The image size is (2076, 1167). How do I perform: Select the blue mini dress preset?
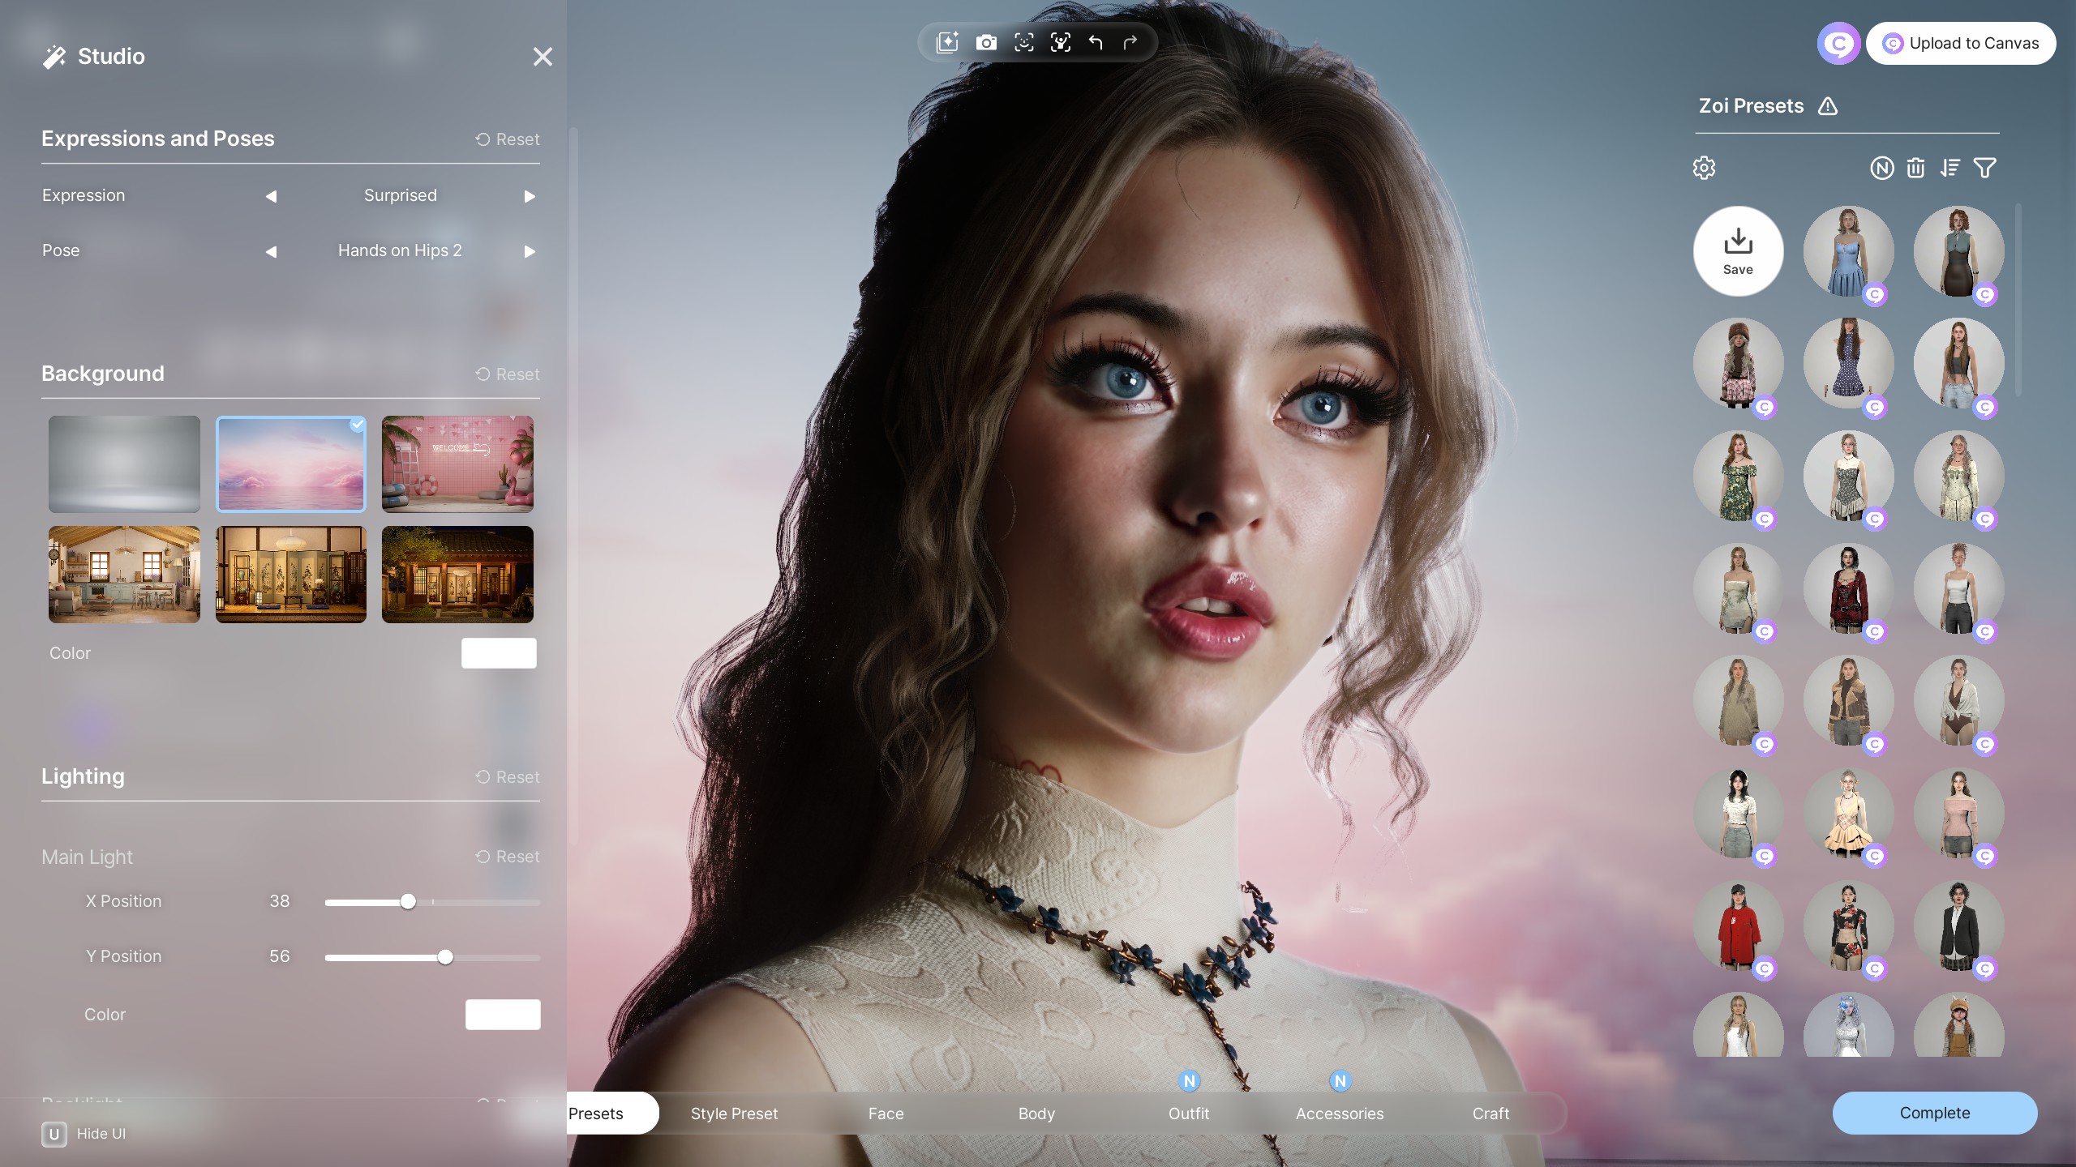pos(1848,251)
